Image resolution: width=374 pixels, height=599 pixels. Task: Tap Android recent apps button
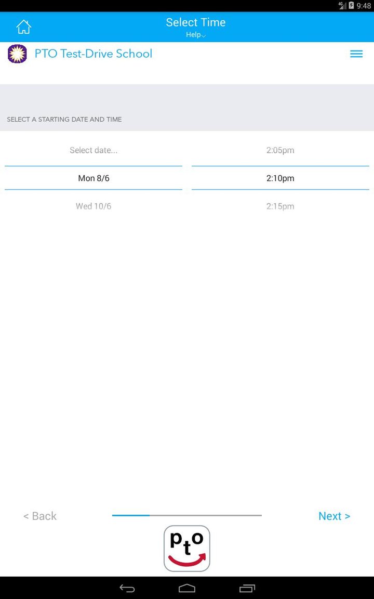pyautogui.click(x=247, y=588)
